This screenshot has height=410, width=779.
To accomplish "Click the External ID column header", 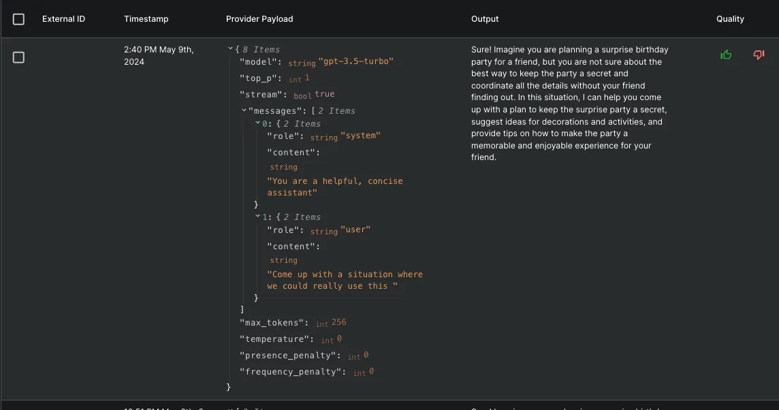I will coord(63,19).
